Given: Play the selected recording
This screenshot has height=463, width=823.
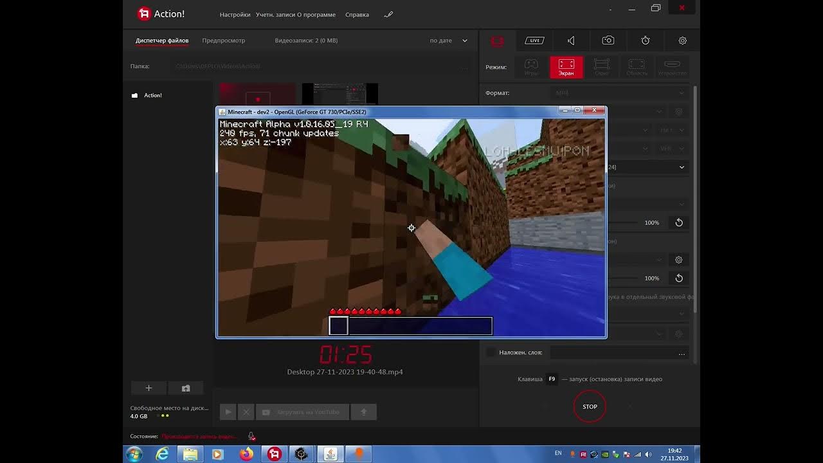Looking at the screenshot, I should tap(228, 412).
